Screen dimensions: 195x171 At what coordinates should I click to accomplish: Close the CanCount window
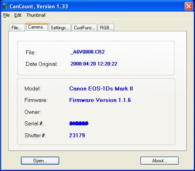coord(189,6)
